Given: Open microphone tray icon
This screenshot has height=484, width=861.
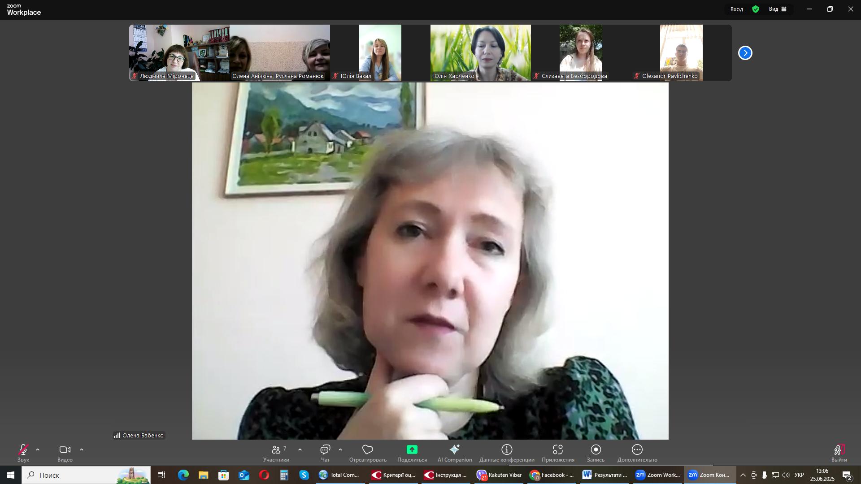Looking at the screenshot, I should point(765,475).
